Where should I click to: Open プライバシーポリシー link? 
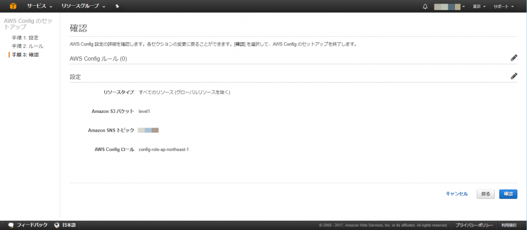(x=474, y=225)
